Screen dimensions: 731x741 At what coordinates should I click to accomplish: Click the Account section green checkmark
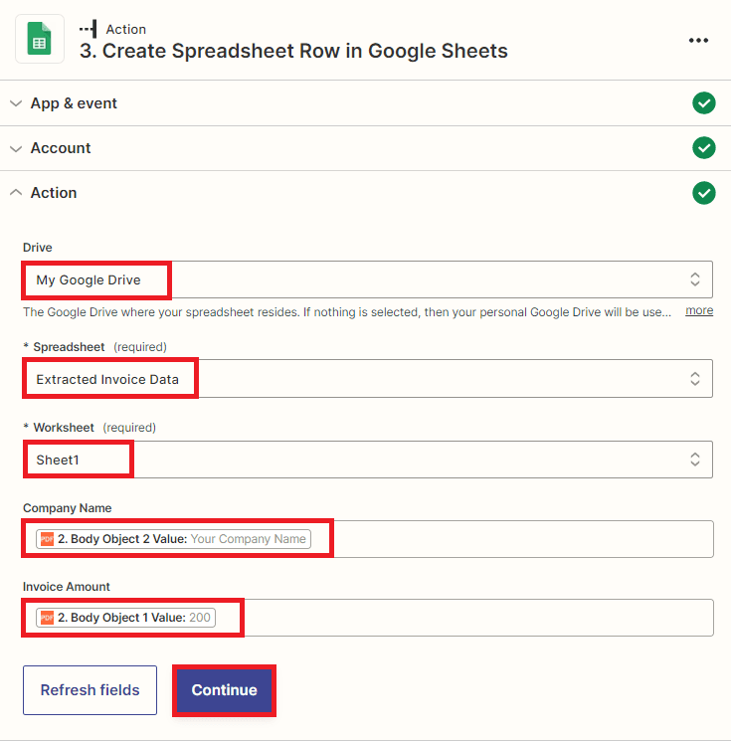704,148
